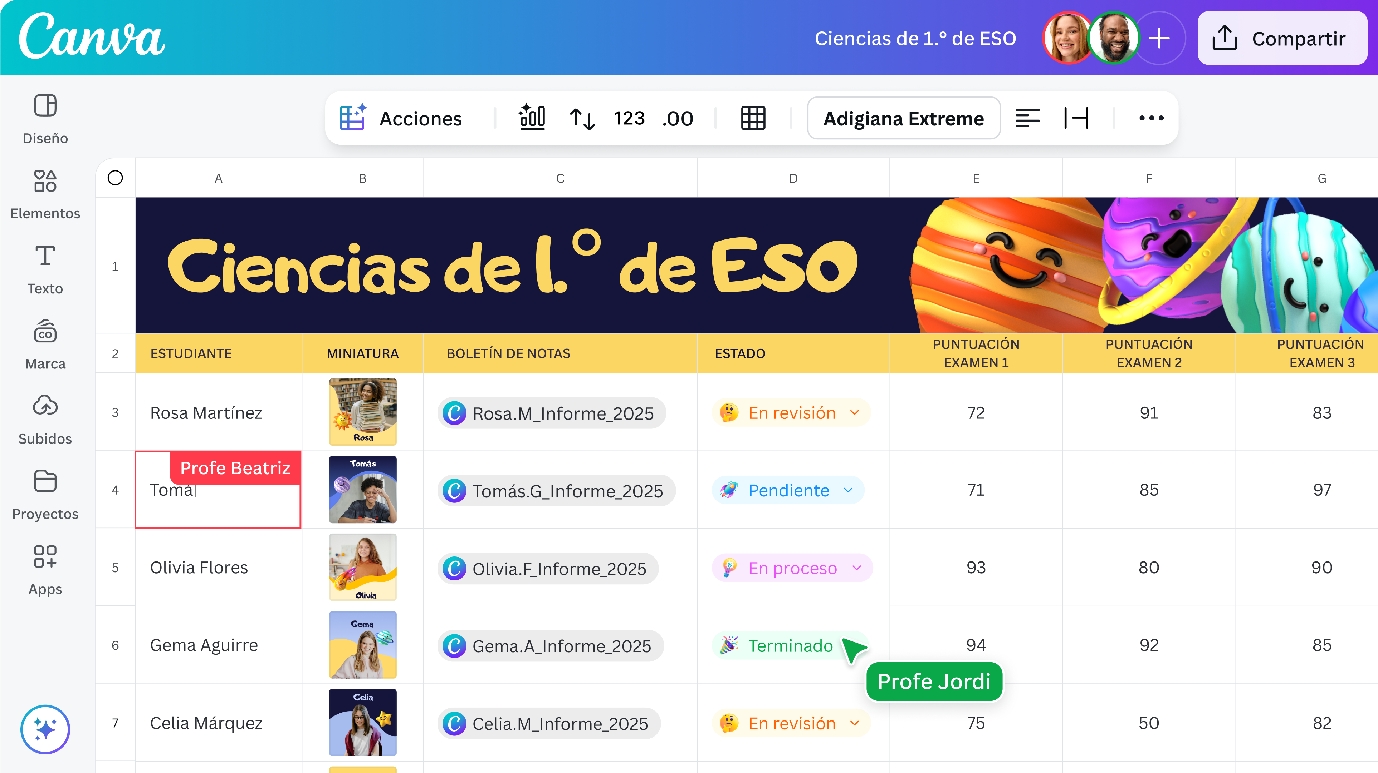Viewport: 1378px width, 773px height.
Task: Open the Apps panel
Action: (45, 569)
